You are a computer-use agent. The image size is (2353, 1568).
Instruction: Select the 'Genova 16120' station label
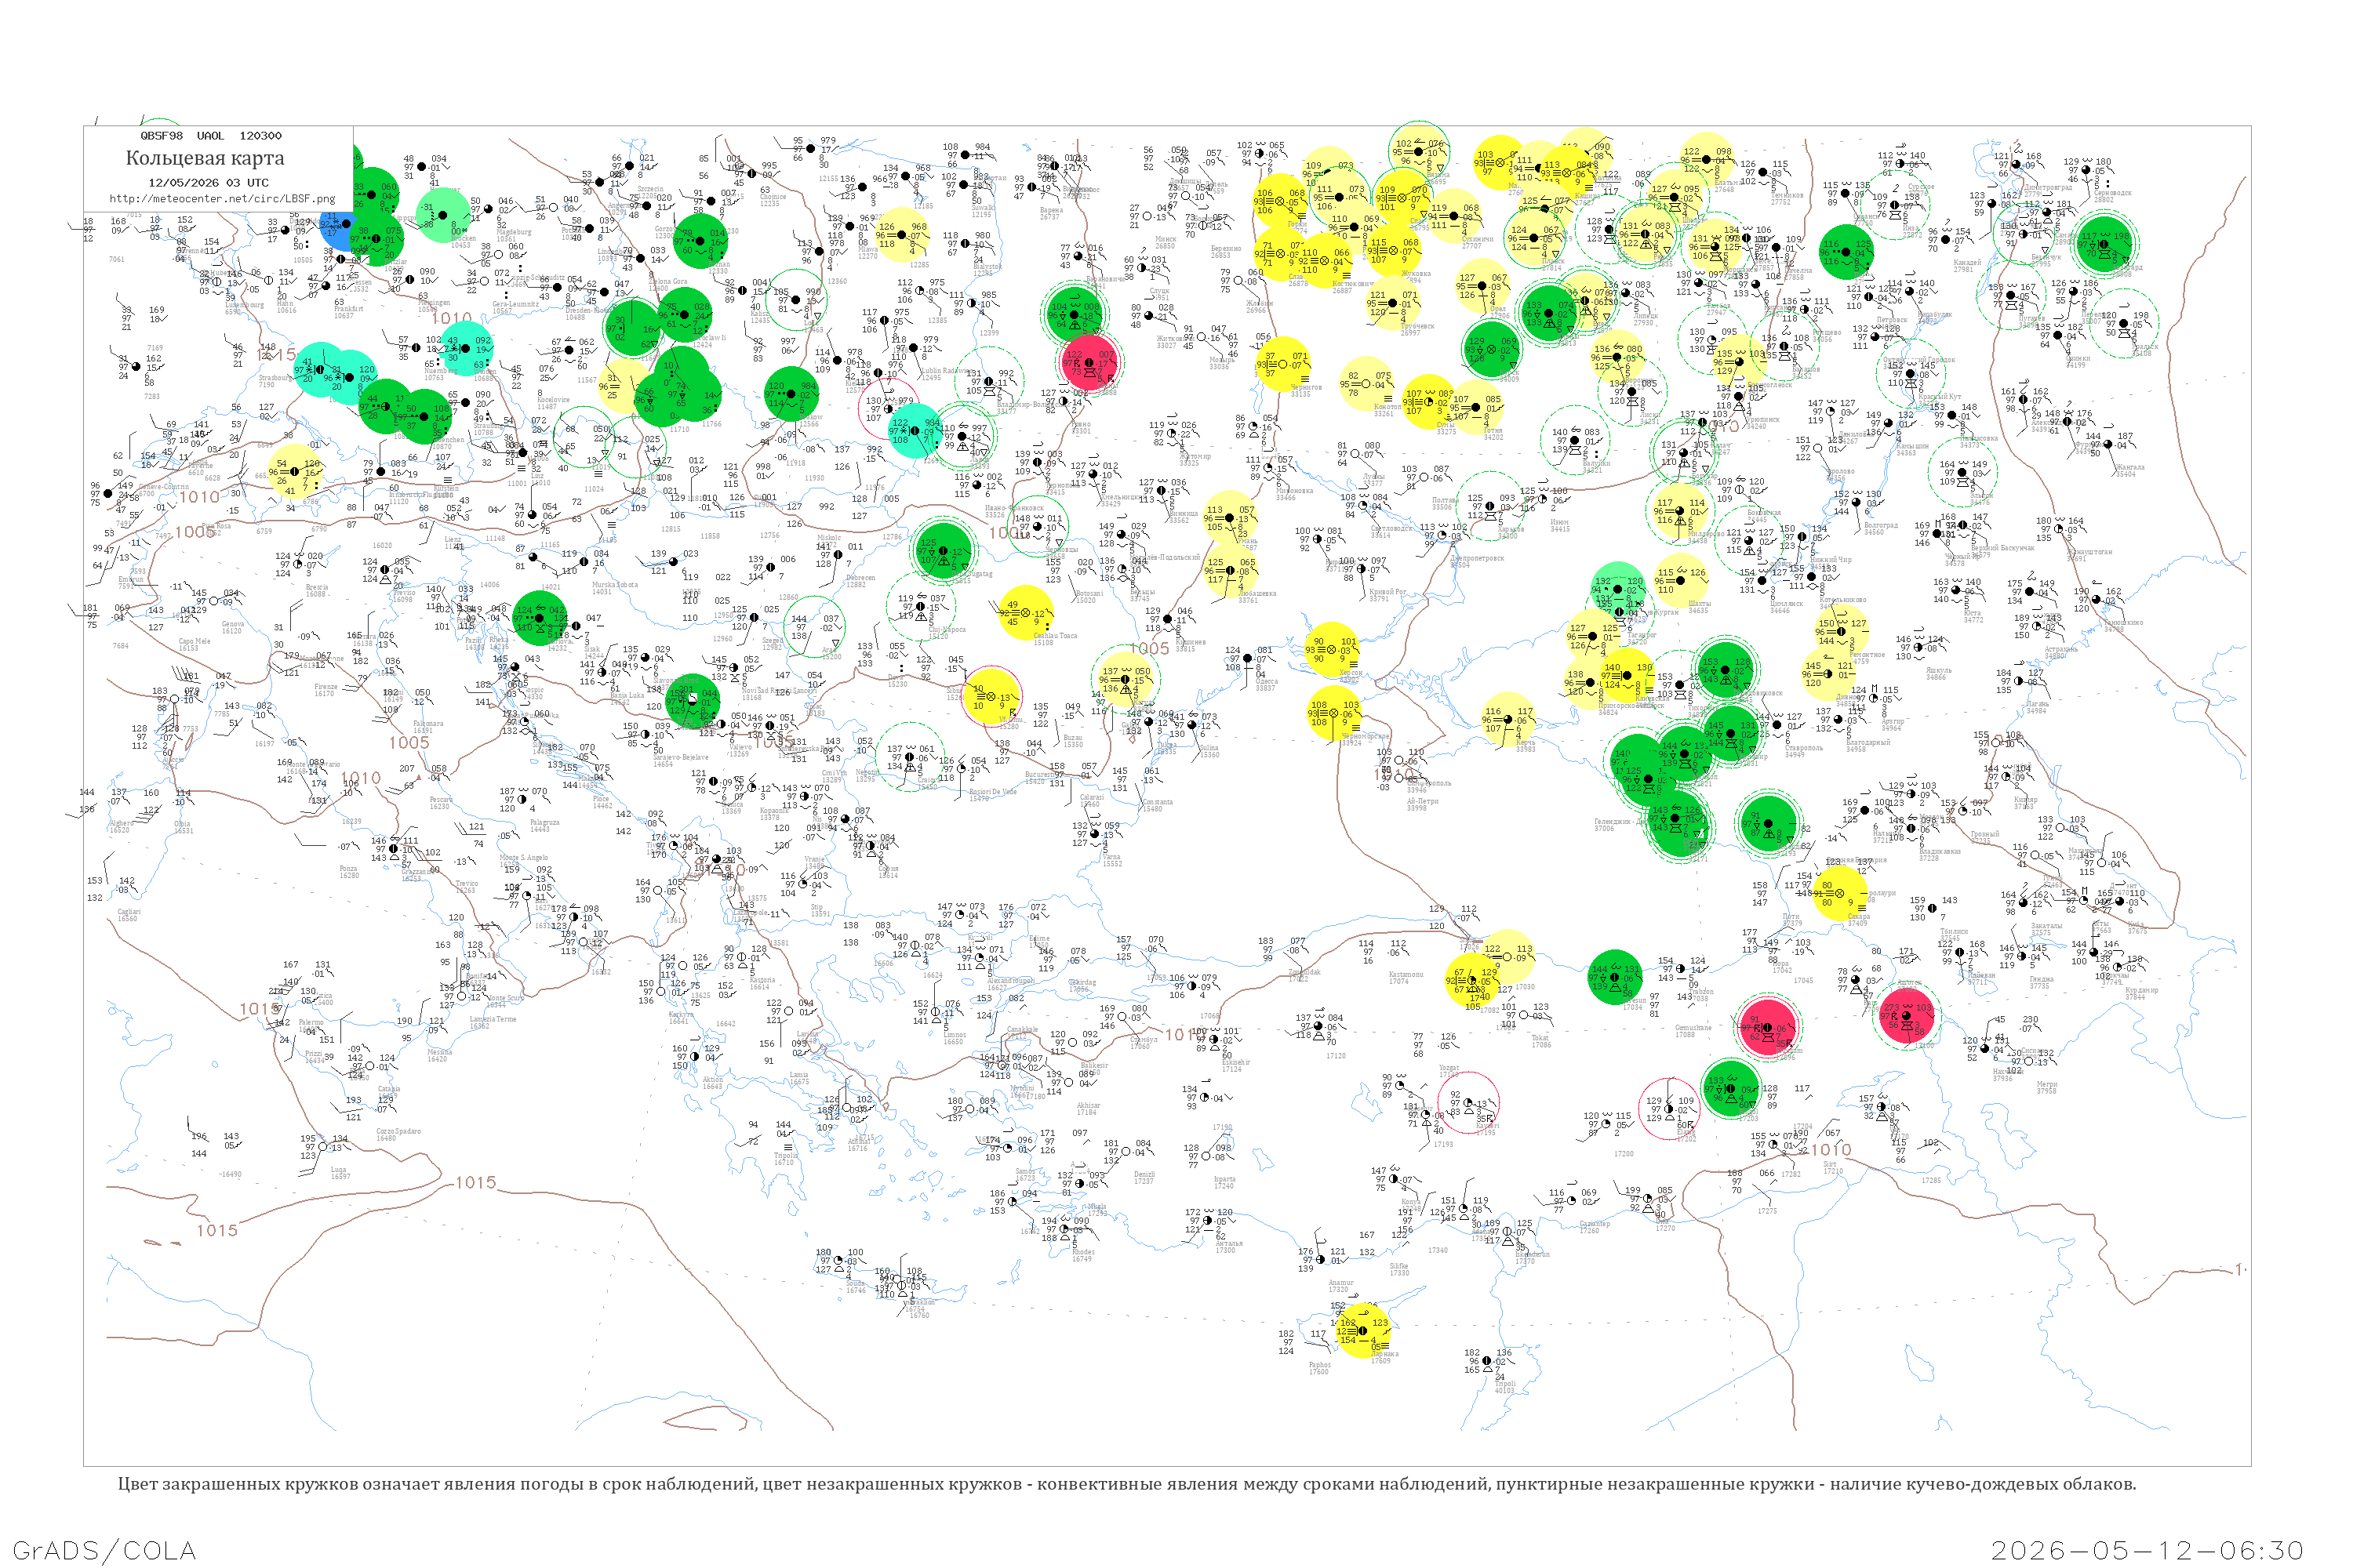pos(232,627)
